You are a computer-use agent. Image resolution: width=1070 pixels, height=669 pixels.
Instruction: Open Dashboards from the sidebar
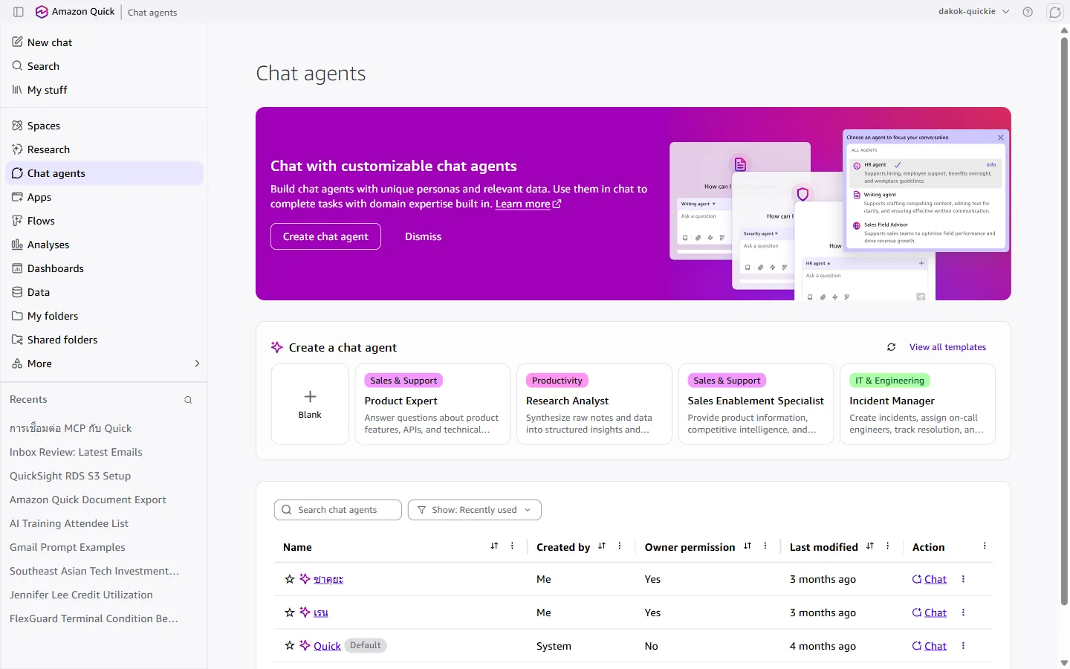tap(104, 268)
